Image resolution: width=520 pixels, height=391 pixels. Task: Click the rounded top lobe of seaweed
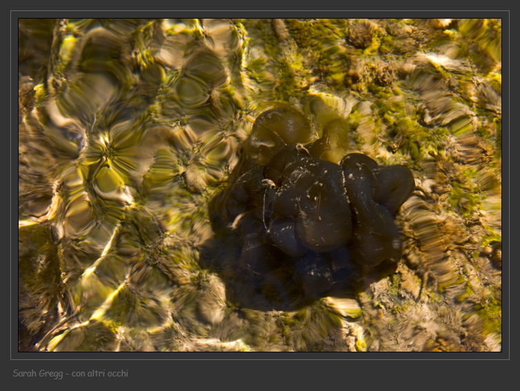pyautogui.click(x=279, y=126)
